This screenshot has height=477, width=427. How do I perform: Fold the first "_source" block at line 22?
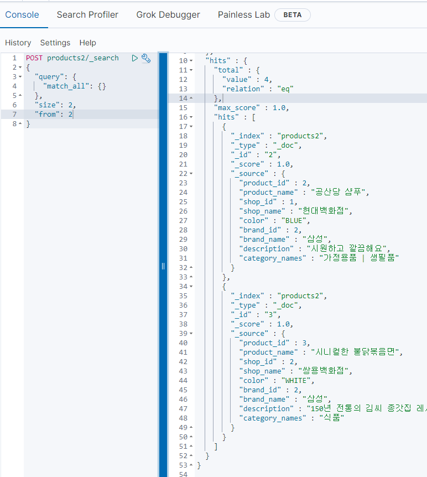pyautogui.click(x=191, y=174)
